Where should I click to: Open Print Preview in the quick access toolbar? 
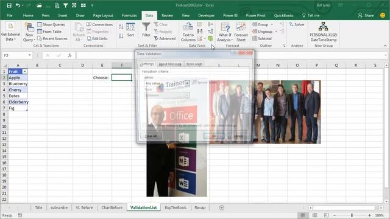57,5
